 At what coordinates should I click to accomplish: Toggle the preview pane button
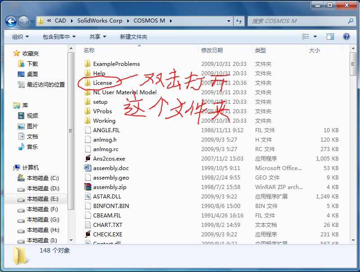[x=330, y=37]
